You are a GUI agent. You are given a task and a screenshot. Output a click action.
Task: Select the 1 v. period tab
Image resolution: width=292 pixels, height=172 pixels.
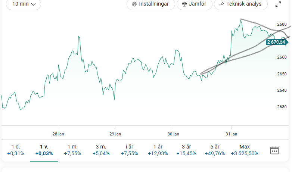(44, 150)
